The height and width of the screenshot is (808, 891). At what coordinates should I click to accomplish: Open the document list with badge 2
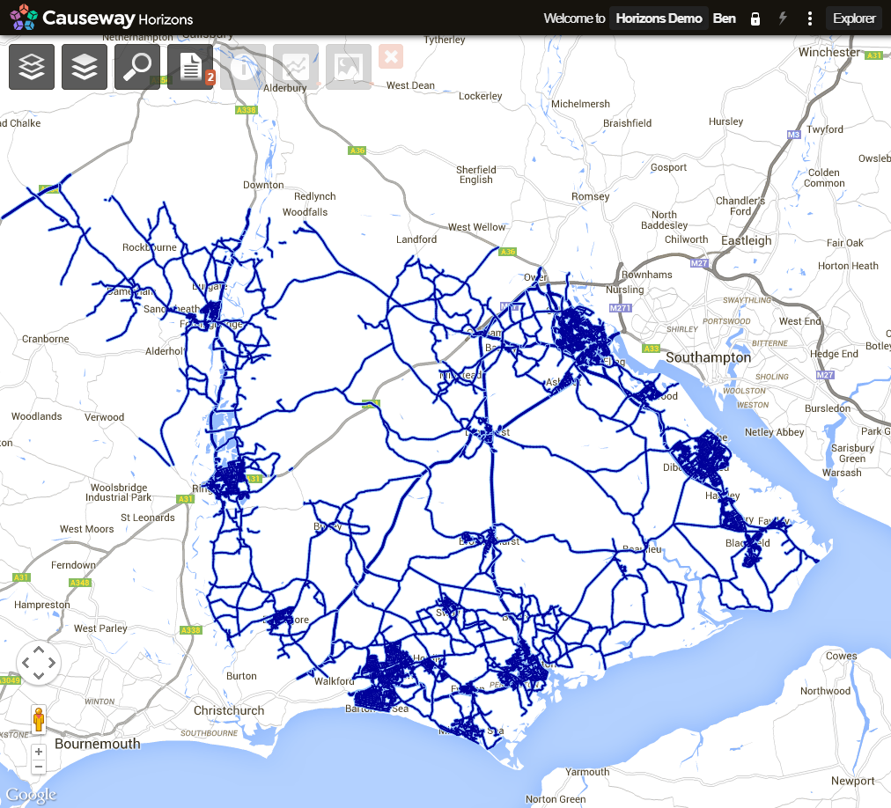point(190,67)
